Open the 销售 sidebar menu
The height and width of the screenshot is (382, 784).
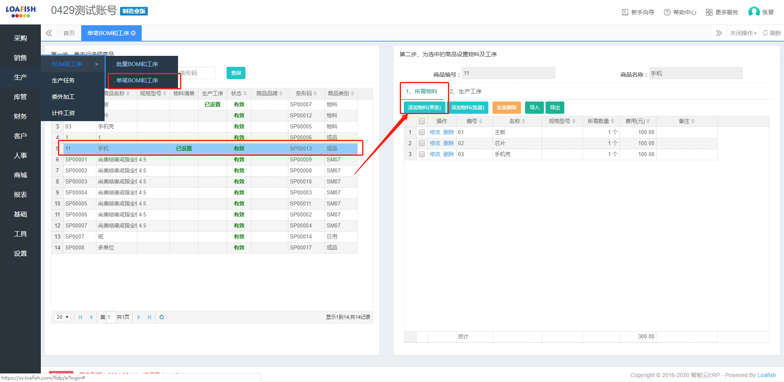20,57
